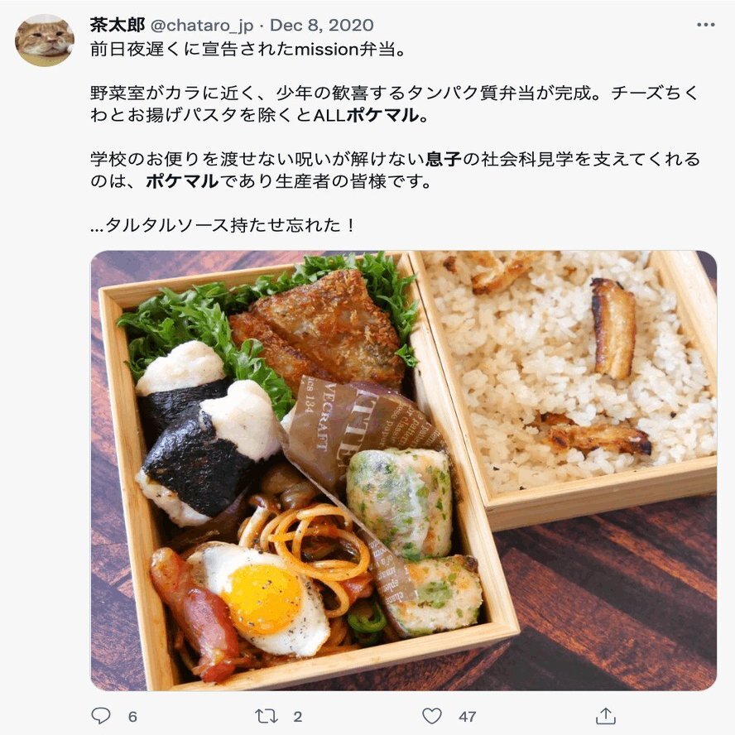Click the first bold ポケマル text
This screenshot has width=735, height=735.
pos(382,115)
